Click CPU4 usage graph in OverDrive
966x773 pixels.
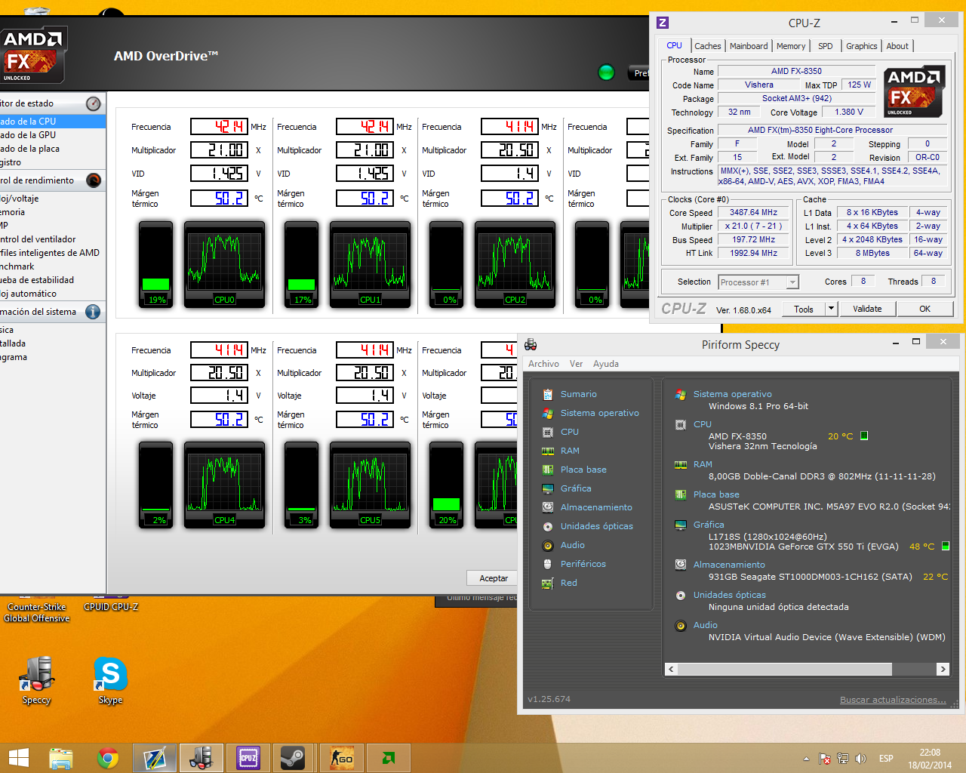224,485
